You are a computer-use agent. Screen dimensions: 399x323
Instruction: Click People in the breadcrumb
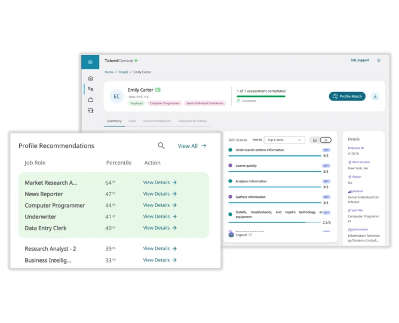pos(123,72)
